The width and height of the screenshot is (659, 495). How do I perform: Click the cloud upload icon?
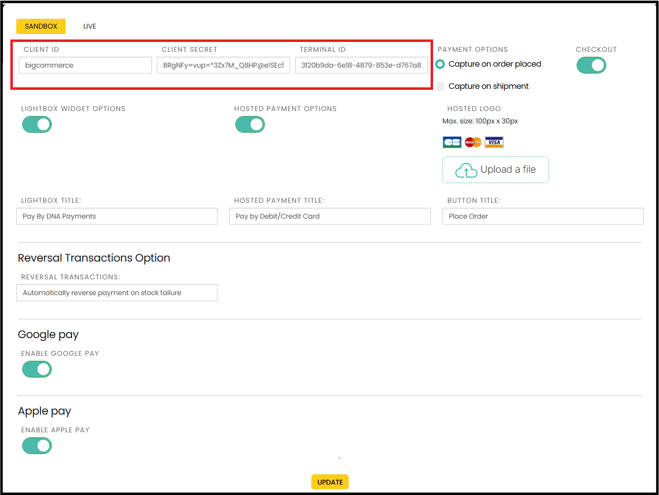point(466,170)
